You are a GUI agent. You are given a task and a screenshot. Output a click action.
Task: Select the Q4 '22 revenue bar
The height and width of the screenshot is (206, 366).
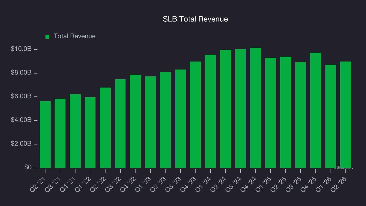click(135, 121)
